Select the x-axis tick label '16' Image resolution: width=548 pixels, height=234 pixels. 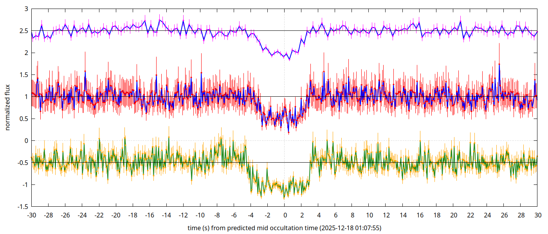click(420, 215)
